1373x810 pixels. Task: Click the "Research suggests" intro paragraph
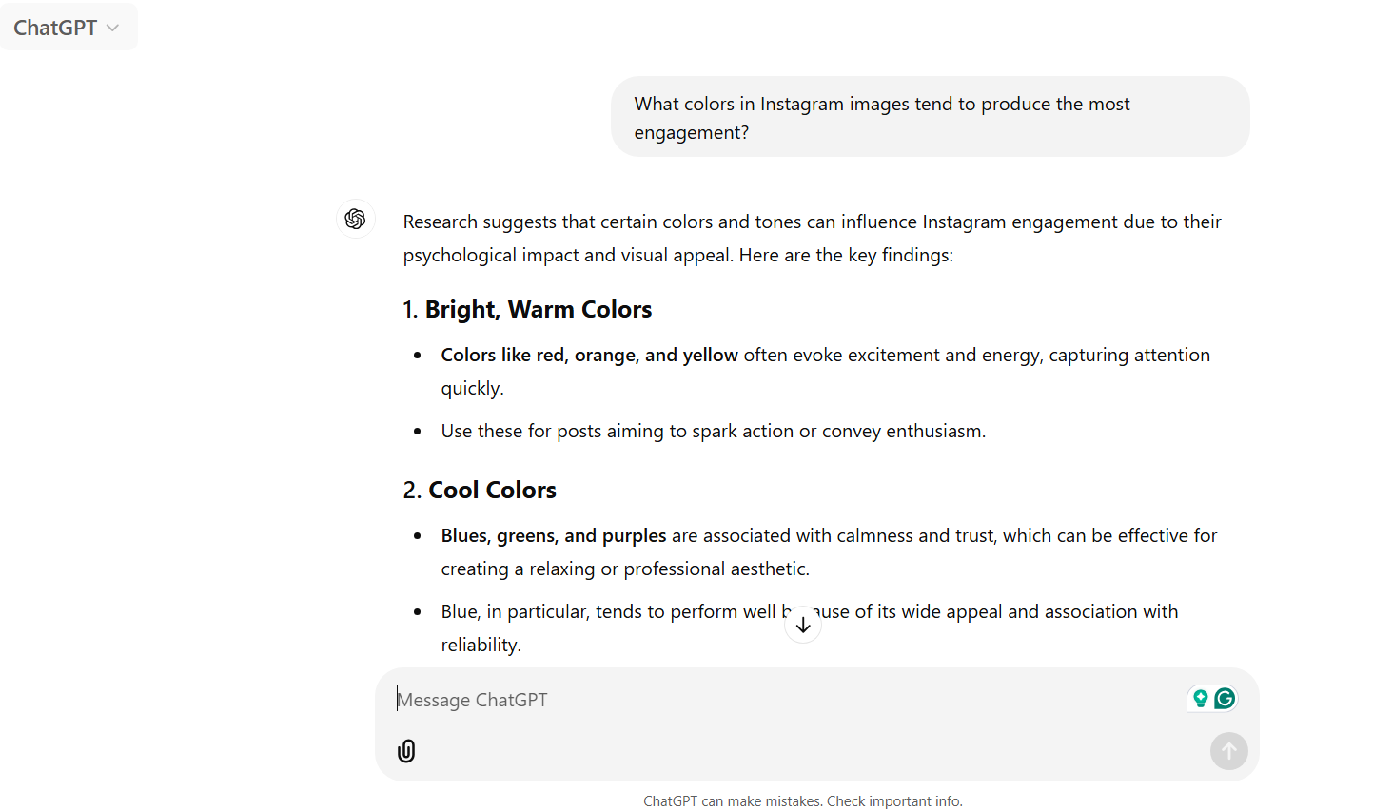(x=812, y=239)
